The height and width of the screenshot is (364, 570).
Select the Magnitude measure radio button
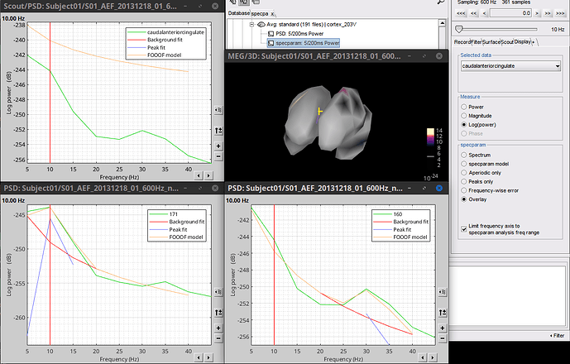click(464, 116)
